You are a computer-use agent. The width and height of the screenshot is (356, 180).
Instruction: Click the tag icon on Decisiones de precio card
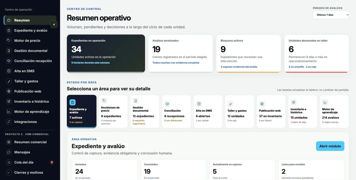(104, 101)
